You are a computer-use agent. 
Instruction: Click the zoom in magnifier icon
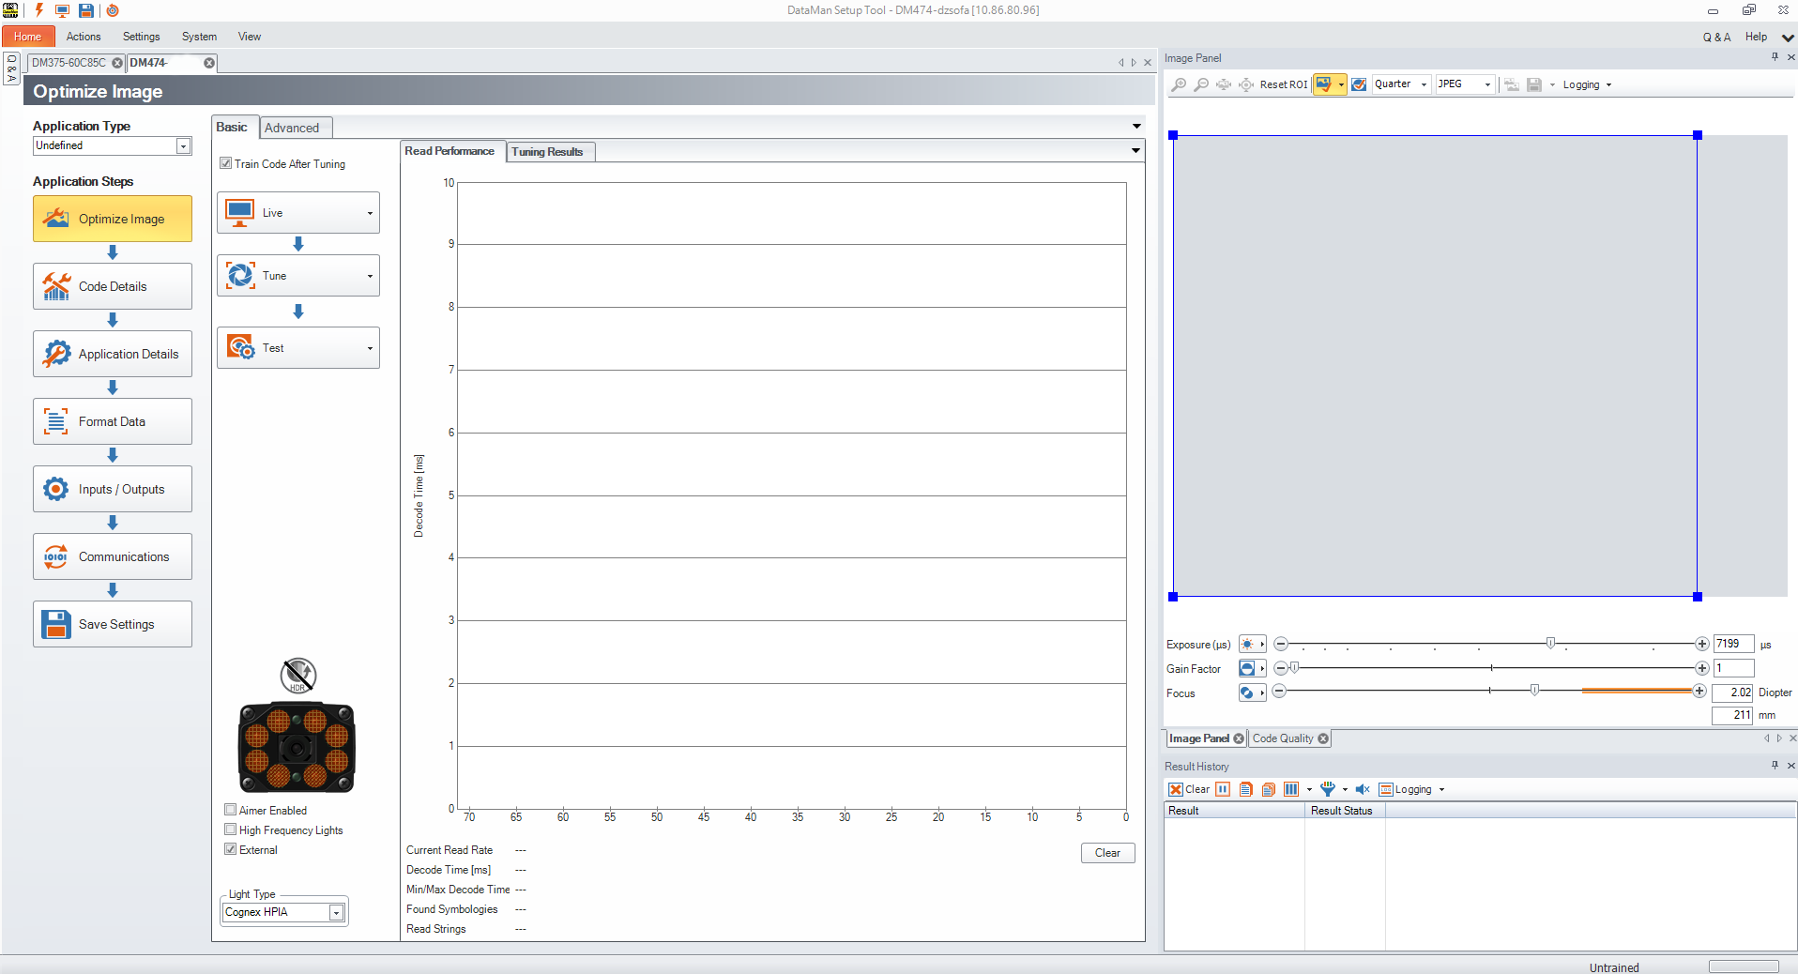click(1179, 84)
